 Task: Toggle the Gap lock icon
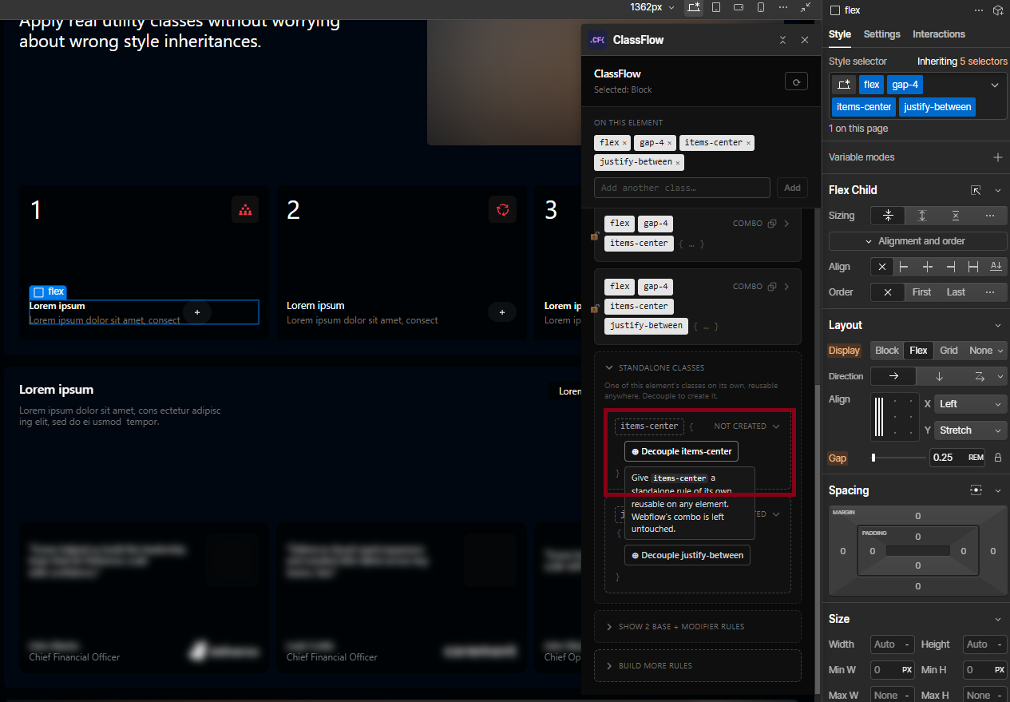(x=997, y=458)
